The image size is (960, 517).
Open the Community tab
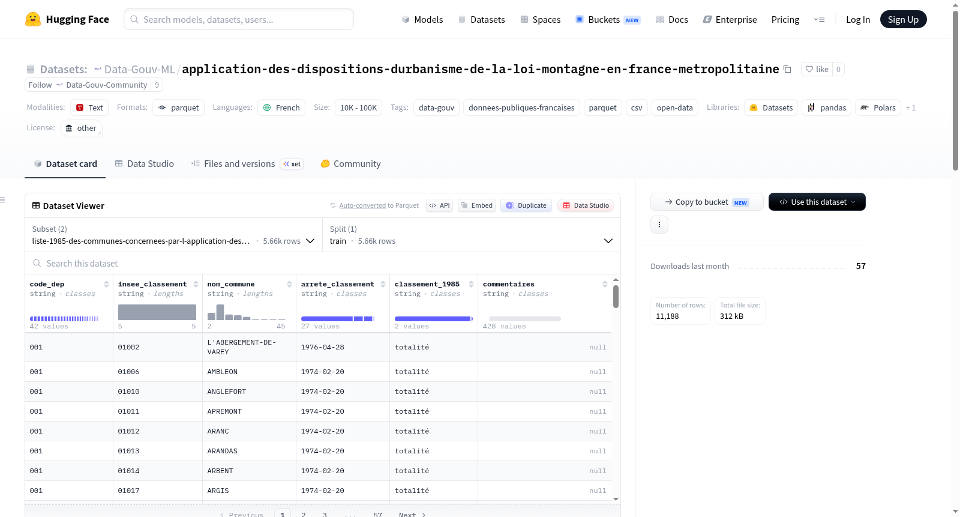pos(350,163)
